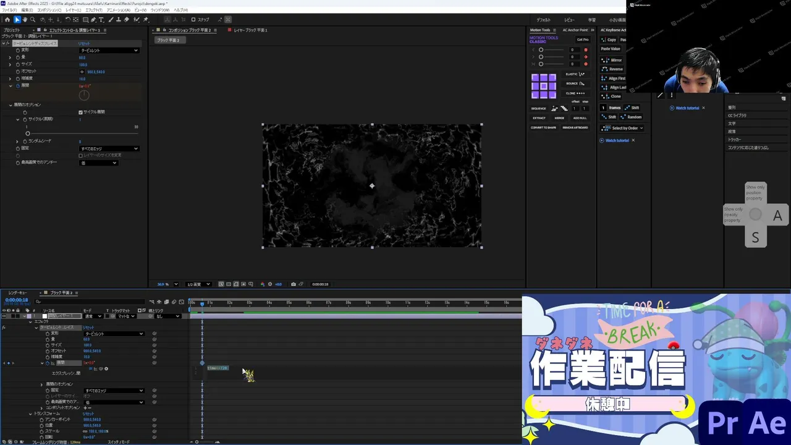Select the Pen tool
The height and width of the screenshot is (445, 791).
[93, 20]
